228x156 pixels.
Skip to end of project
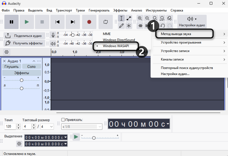click(73, 22)
